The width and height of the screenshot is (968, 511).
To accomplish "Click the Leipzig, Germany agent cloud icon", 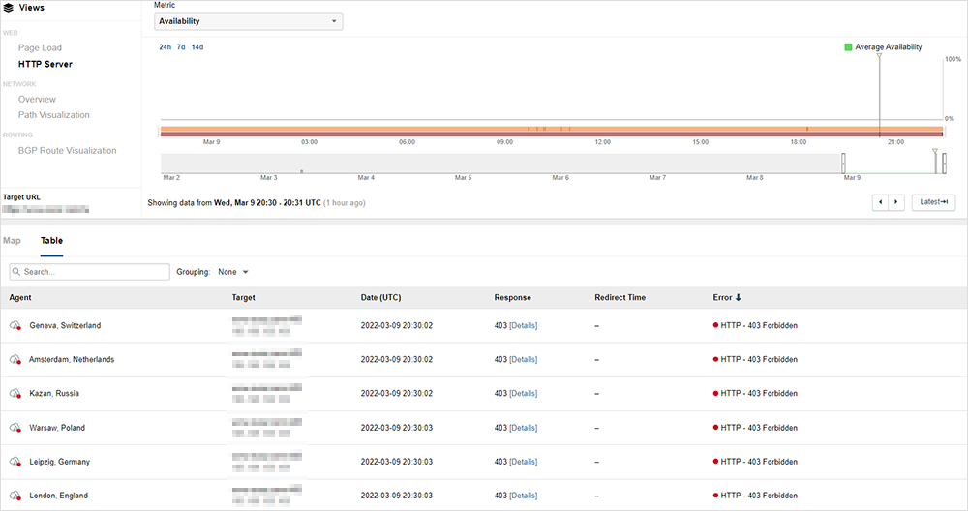I will pyautogui.click(x=15, y=462).
